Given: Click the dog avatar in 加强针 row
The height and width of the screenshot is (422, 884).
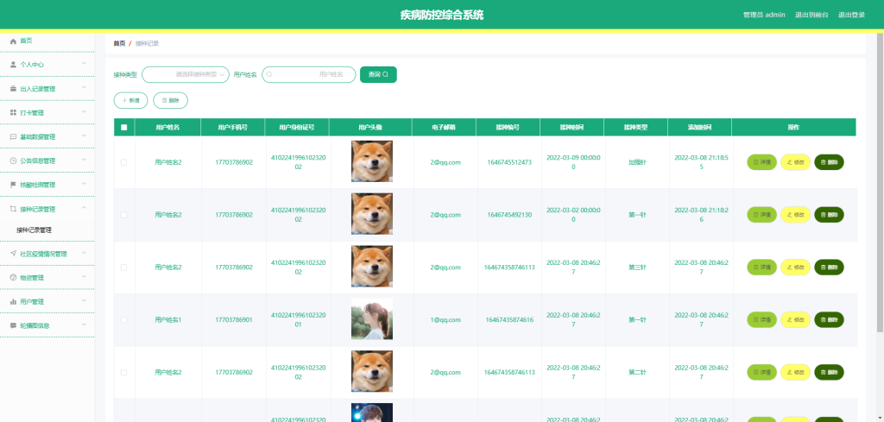Looking at the screenshot, I should click(x=372, y=161).
